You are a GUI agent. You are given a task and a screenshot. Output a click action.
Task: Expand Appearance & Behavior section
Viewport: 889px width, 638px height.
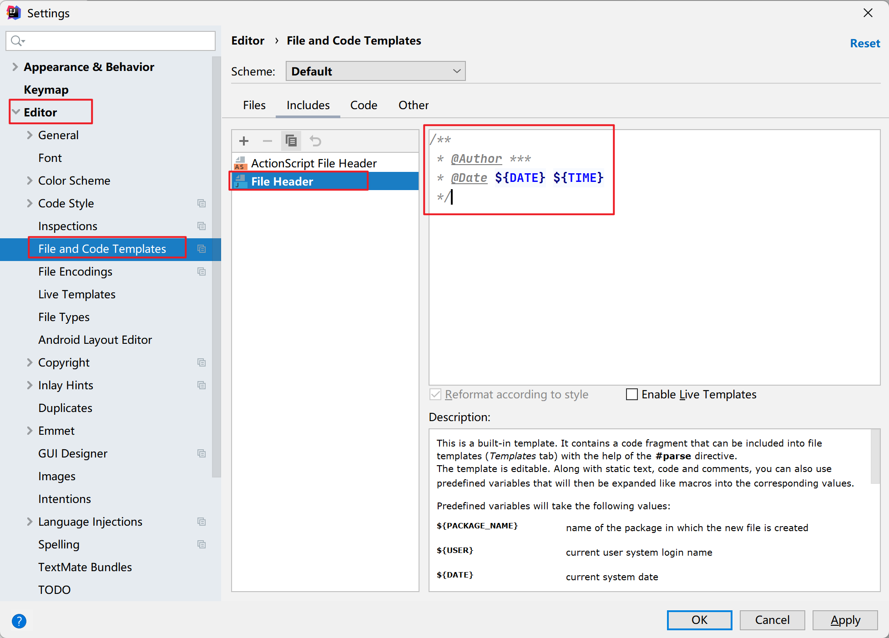15,67
